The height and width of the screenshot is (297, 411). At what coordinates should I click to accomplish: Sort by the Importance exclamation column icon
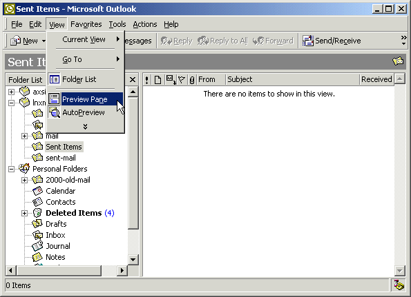point(146,79)
